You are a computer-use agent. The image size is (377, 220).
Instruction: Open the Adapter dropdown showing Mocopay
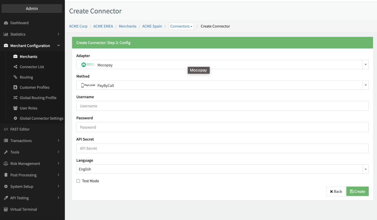pos(222,65)
